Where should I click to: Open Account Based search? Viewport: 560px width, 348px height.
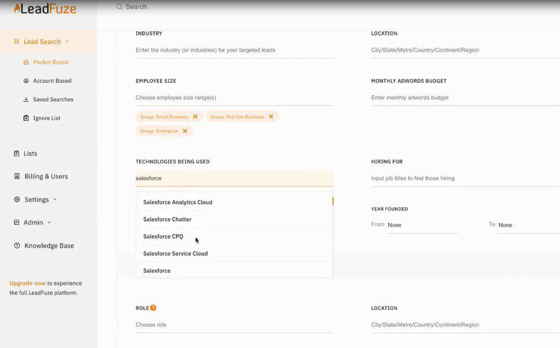[x=52, y=81]
